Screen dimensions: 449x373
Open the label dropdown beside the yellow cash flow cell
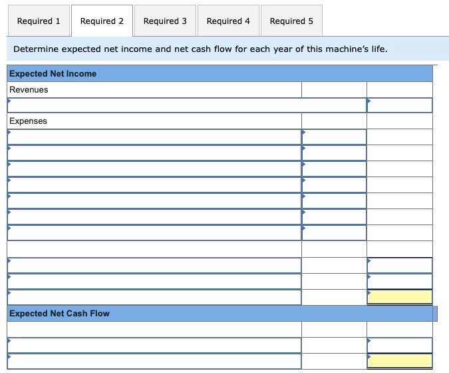[154, 361]
